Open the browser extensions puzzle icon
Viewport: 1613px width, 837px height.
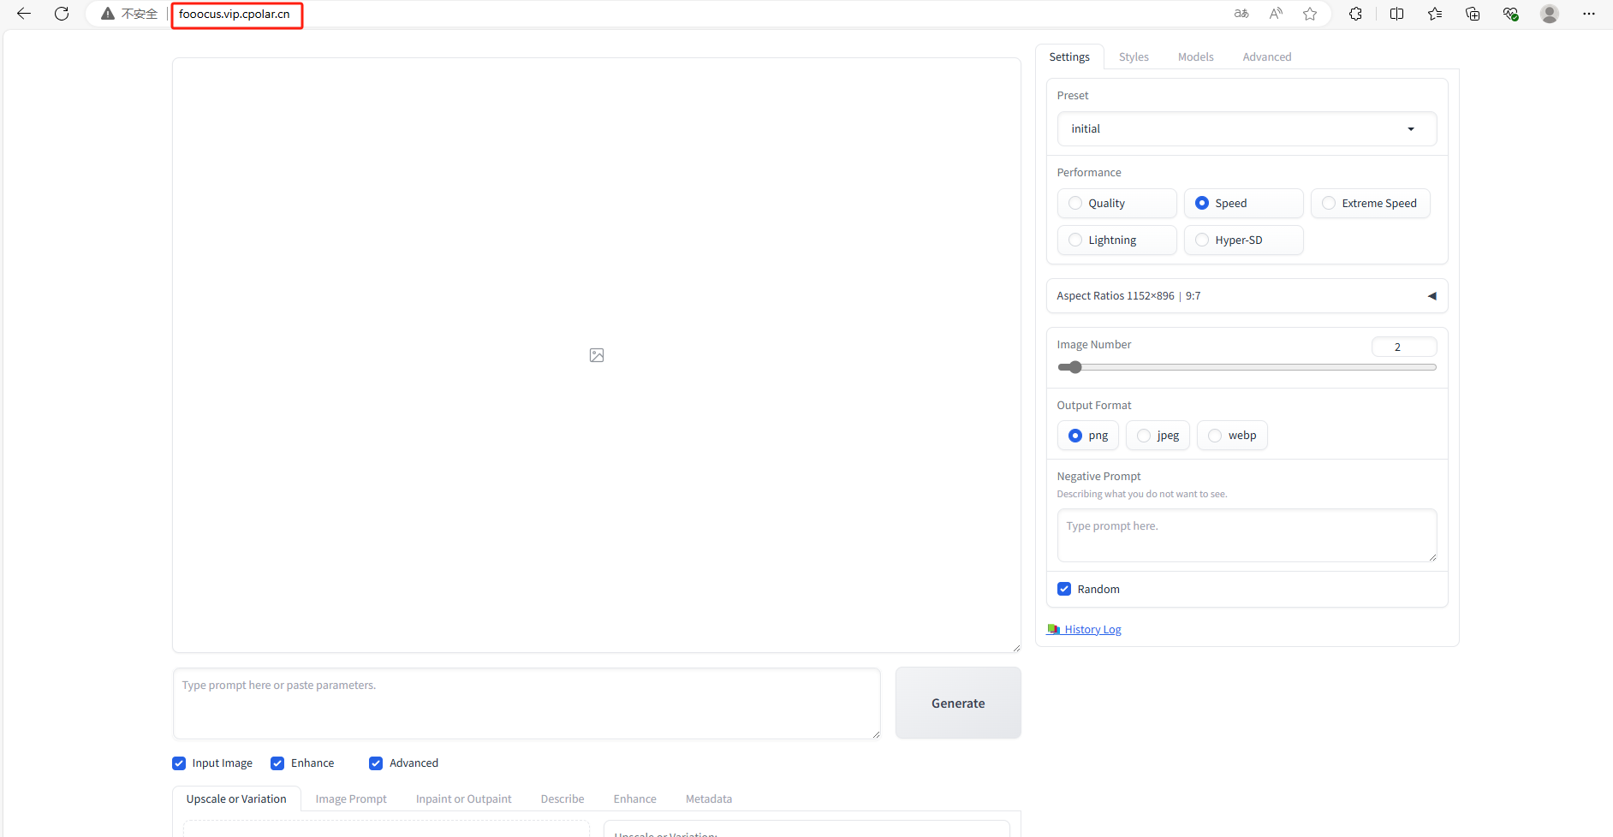[x=1355, y=14]
